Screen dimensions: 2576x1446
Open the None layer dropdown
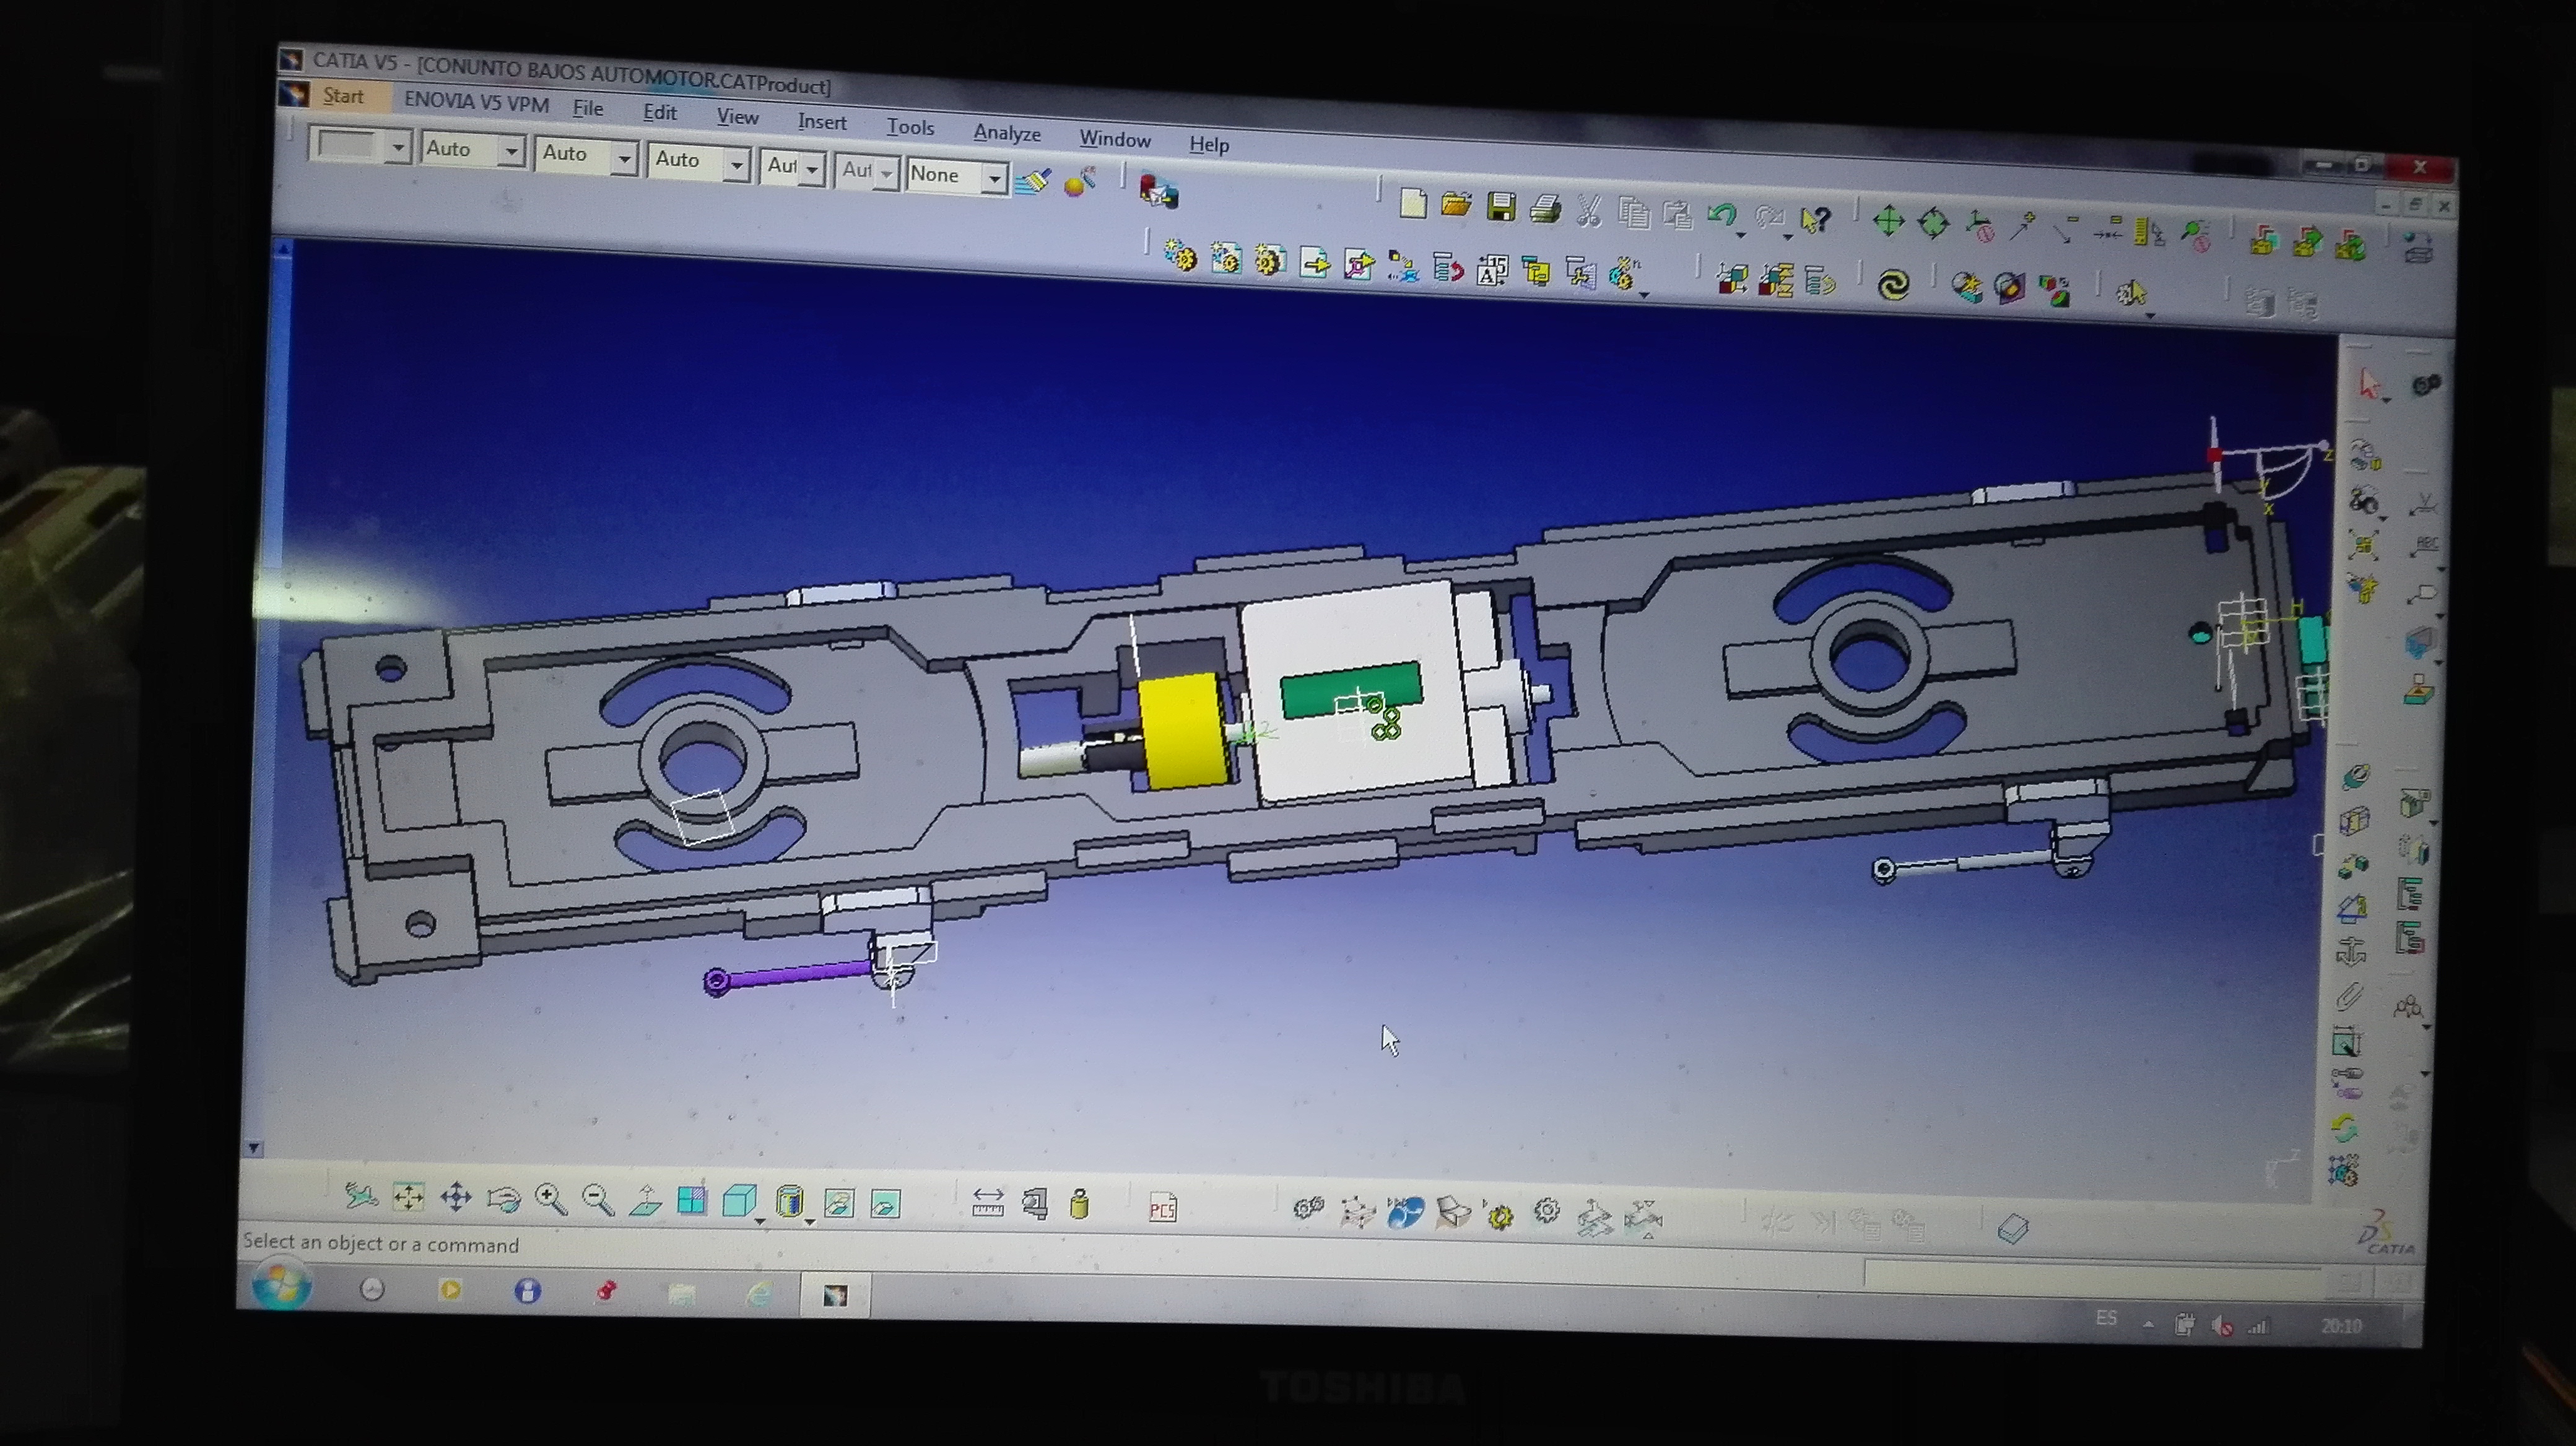click(994, 178)
